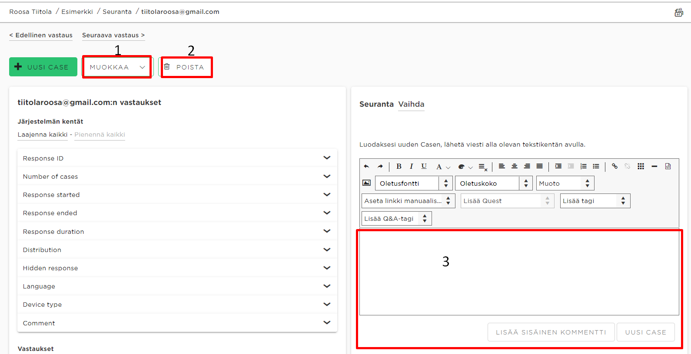Click the Laajenna kaikki link
The height and width of the screenshot is (354, 691).
[x=43, y=134]
